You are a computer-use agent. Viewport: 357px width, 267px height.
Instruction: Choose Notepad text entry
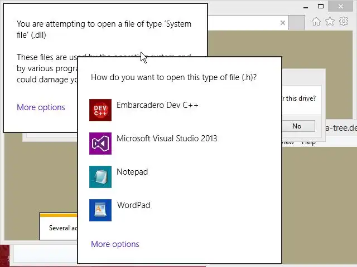tap(132, 172)
